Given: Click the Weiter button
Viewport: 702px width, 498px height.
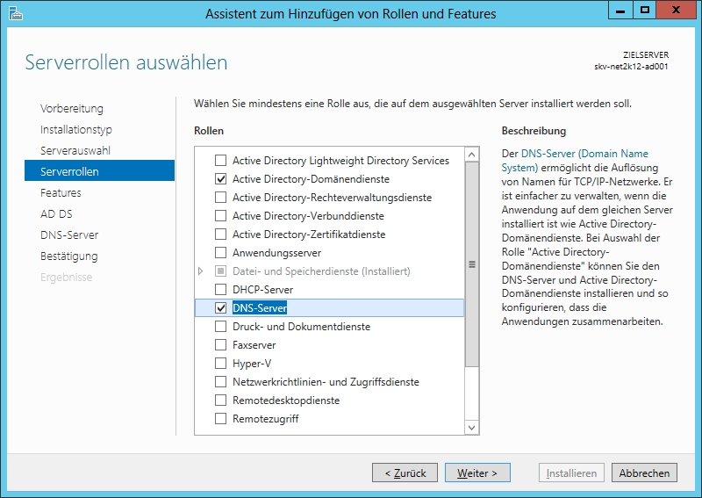Looking at the screenshot, I should point(477,473).
